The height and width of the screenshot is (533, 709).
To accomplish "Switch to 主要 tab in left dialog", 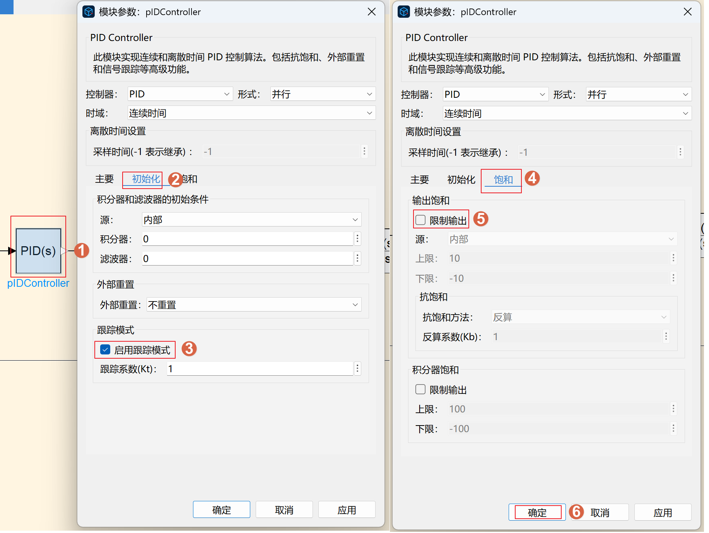I will click(104, 179).
